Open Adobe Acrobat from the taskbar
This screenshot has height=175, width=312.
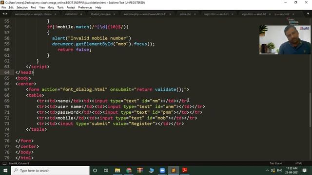(x=185, y=171)
